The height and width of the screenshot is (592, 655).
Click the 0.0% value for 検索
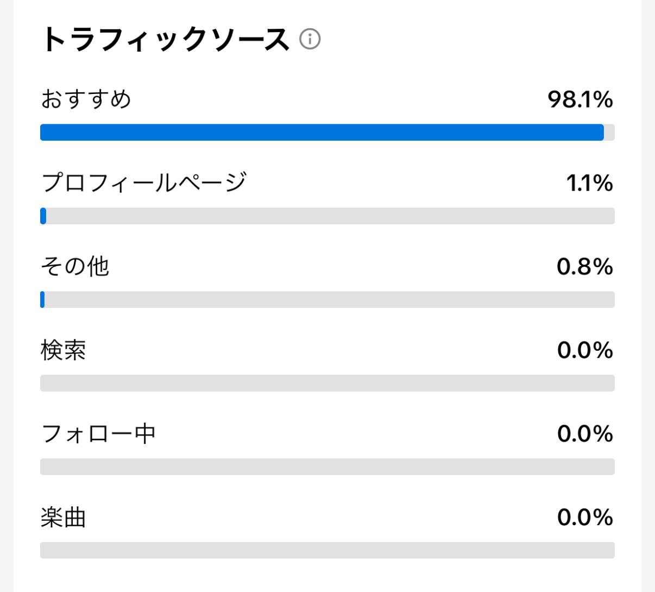(585, 350)
